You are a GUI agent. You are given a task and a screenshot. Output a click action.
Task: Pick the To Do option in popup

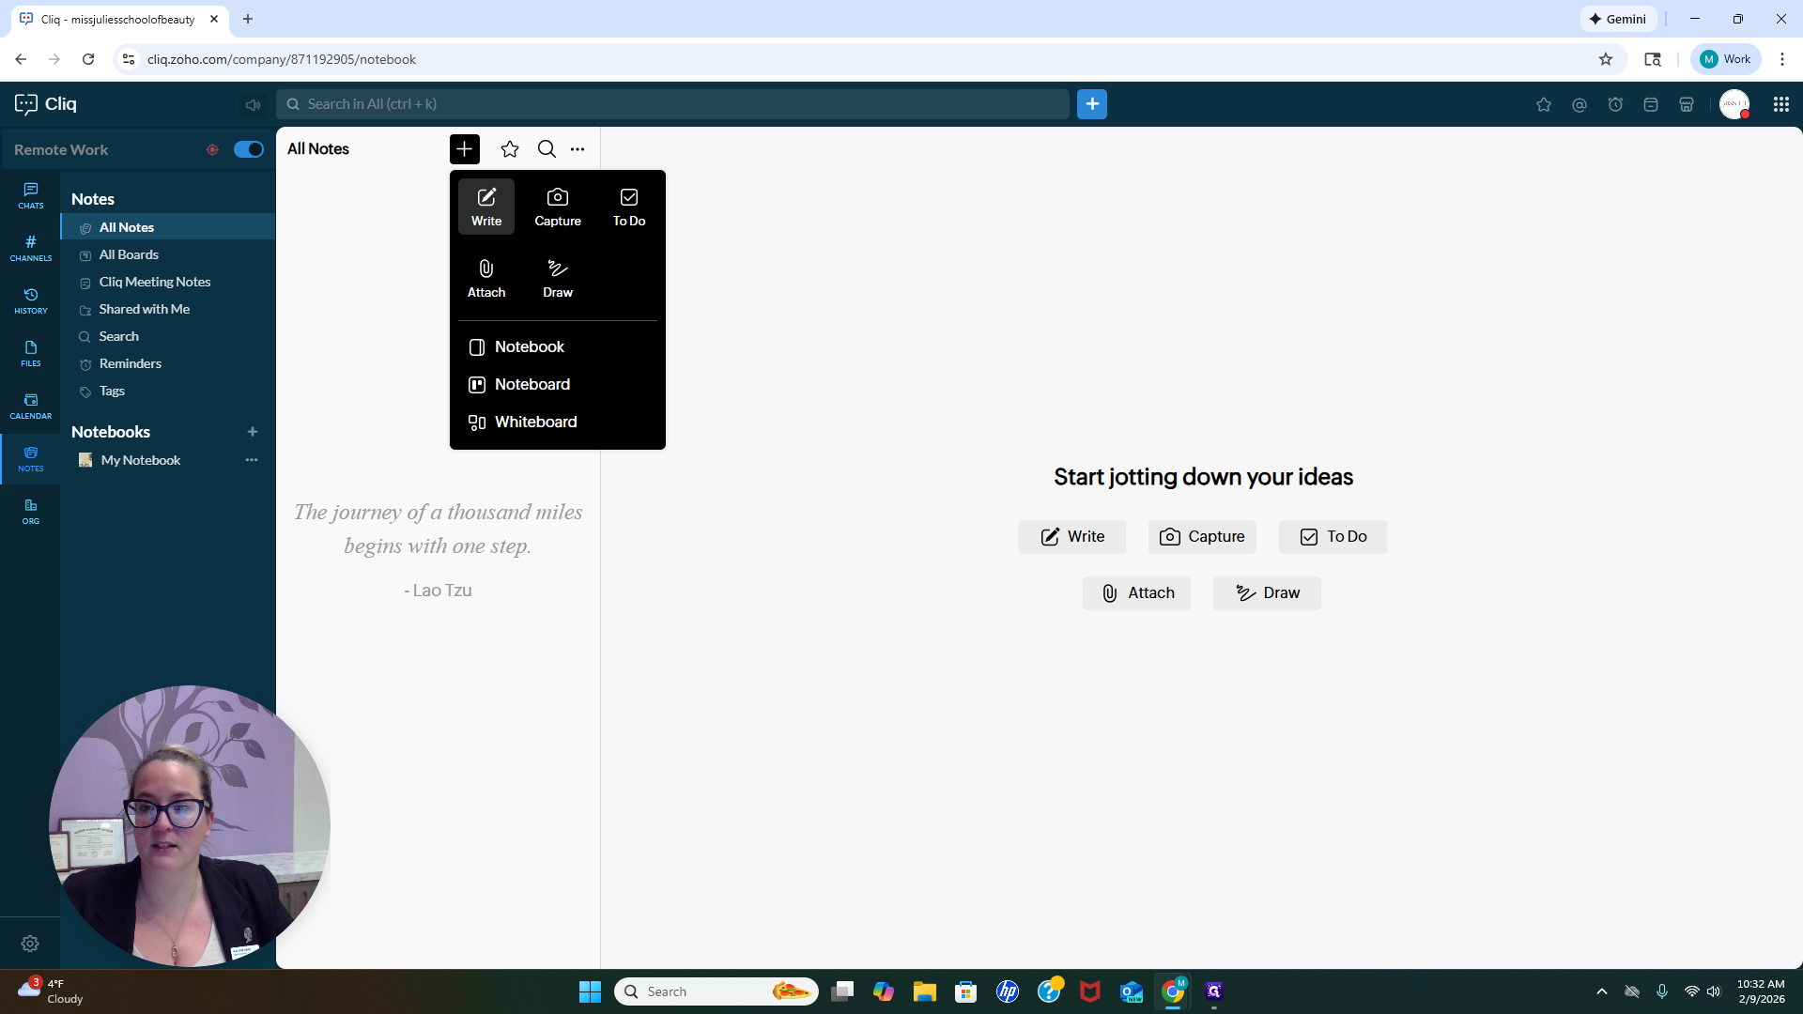coord(629,207)
